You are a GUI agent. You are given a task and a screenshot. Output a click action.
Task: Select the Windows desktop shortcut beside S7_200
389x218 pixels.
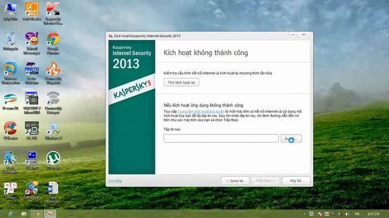[x=53, y=131]
